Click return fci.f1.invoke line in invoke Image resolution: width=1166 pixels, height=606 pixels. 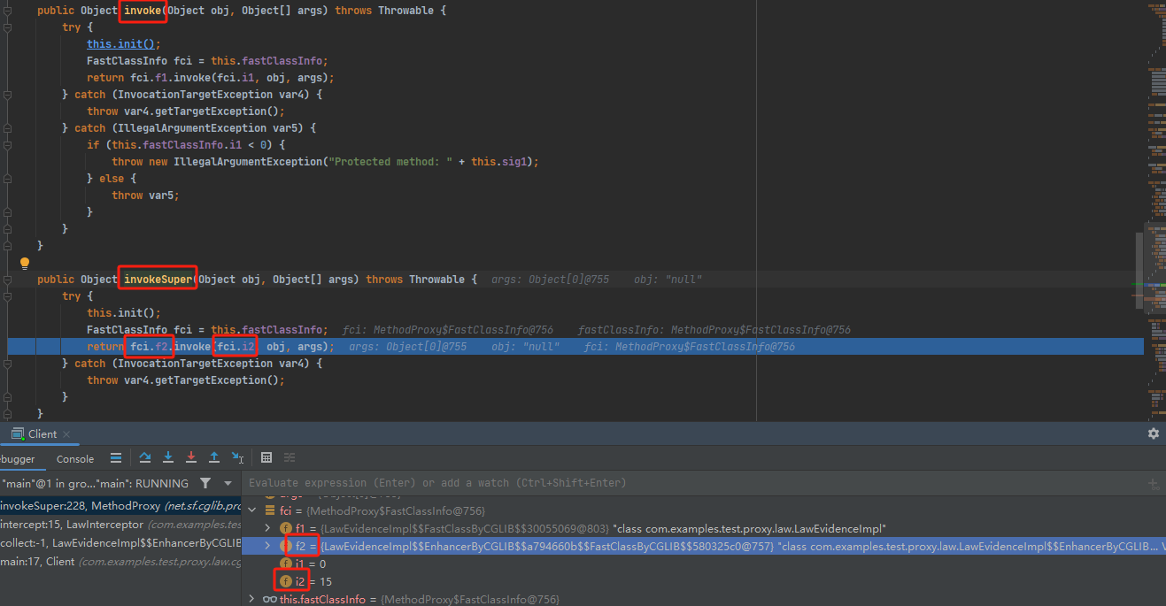coord(210,78)
